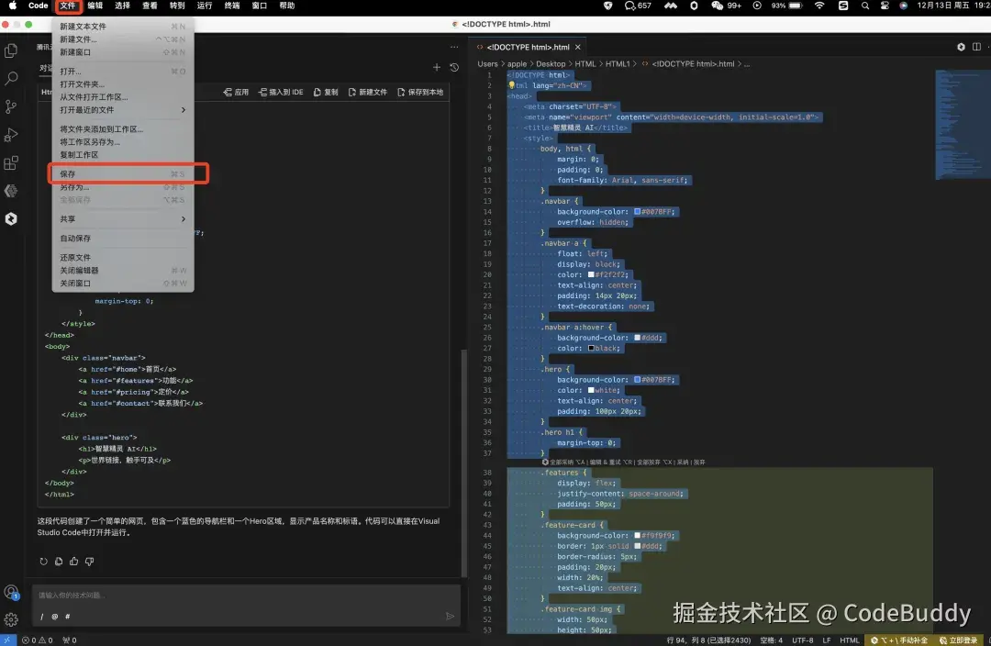Insert a # reference in the chat input

point(67,617)
